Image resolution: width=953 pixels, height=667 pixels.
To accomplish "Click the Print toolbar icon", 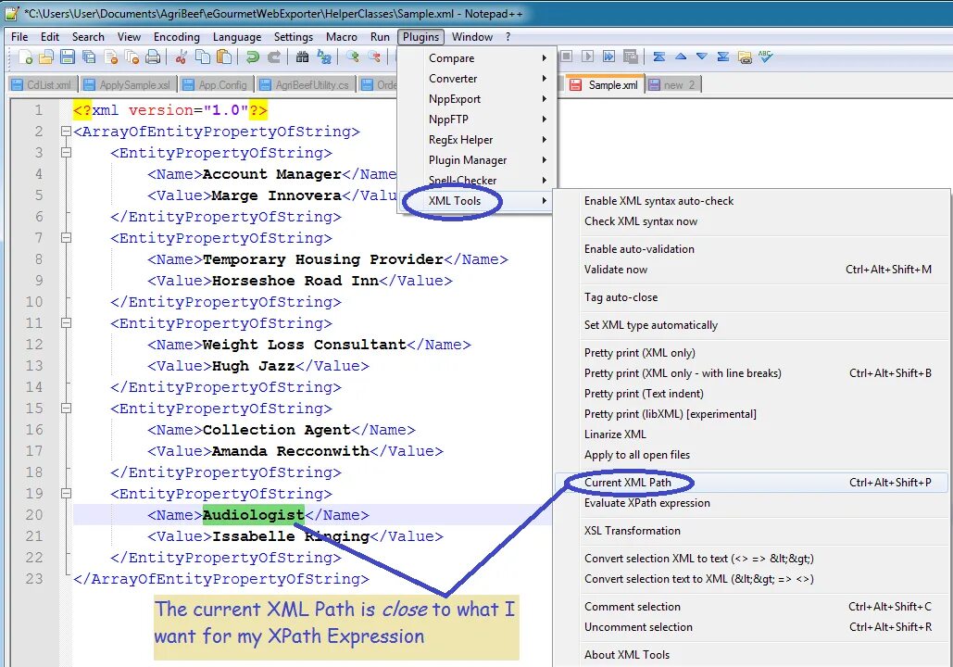I will (x=153, y=57).
